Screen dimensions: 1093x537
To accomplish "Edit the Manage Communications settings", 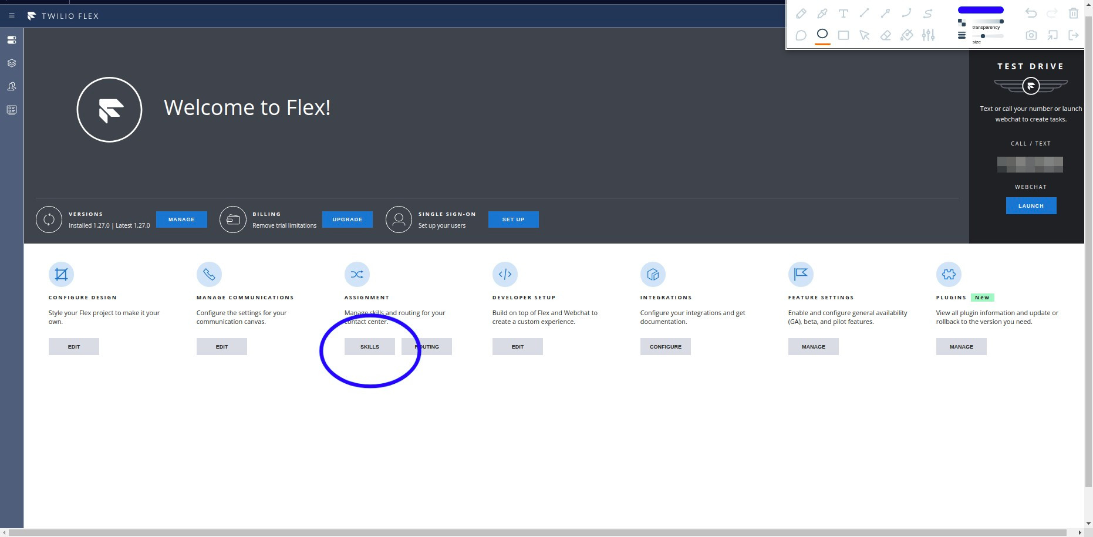I will tap(222, 347).
